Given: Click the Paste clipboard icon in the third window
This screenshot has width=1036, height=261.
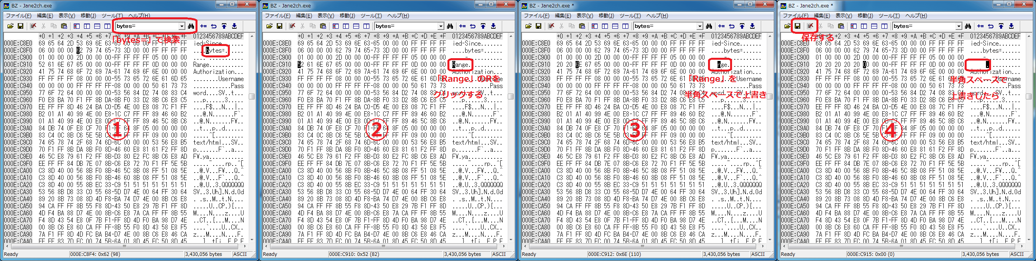Looking at the screenshot, I should [582, 26].
